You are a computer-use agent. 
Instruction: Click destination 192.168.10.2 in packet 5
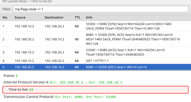(55, 67)
